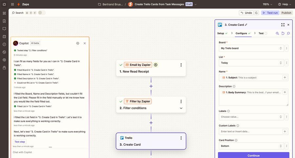
Task: Open the Bertrand Brua folder breadcrumb
Action: pyautogui.click(x=111, y=4)
